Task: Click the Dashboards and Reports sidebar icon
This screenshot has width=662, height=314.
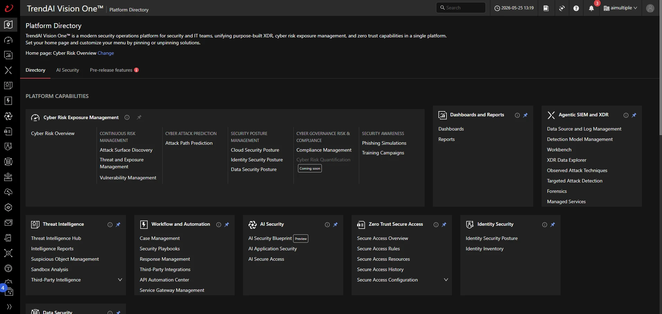Action: tap(8, 55)
